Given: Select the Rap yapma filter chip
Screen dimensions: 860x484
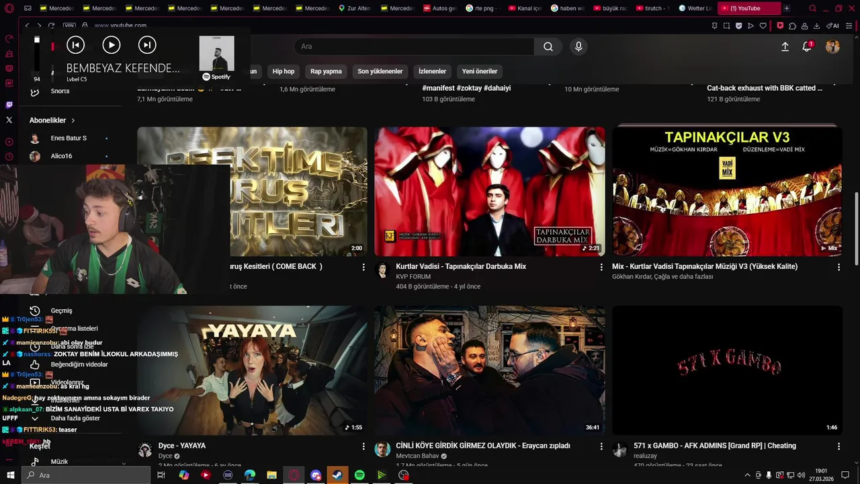Looking at the screenshot, I should [x=326, y=71].
